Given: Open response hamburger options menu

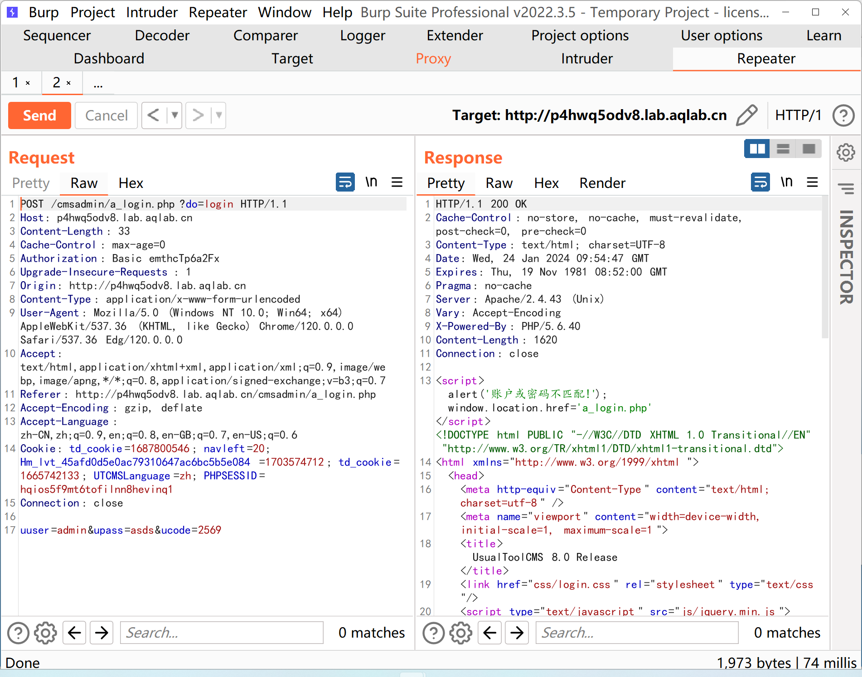Looking at the screenshot, I should coord(812,182).
